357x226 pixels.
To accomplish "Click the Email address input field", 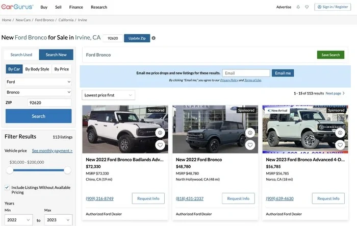I will (246, 73).
